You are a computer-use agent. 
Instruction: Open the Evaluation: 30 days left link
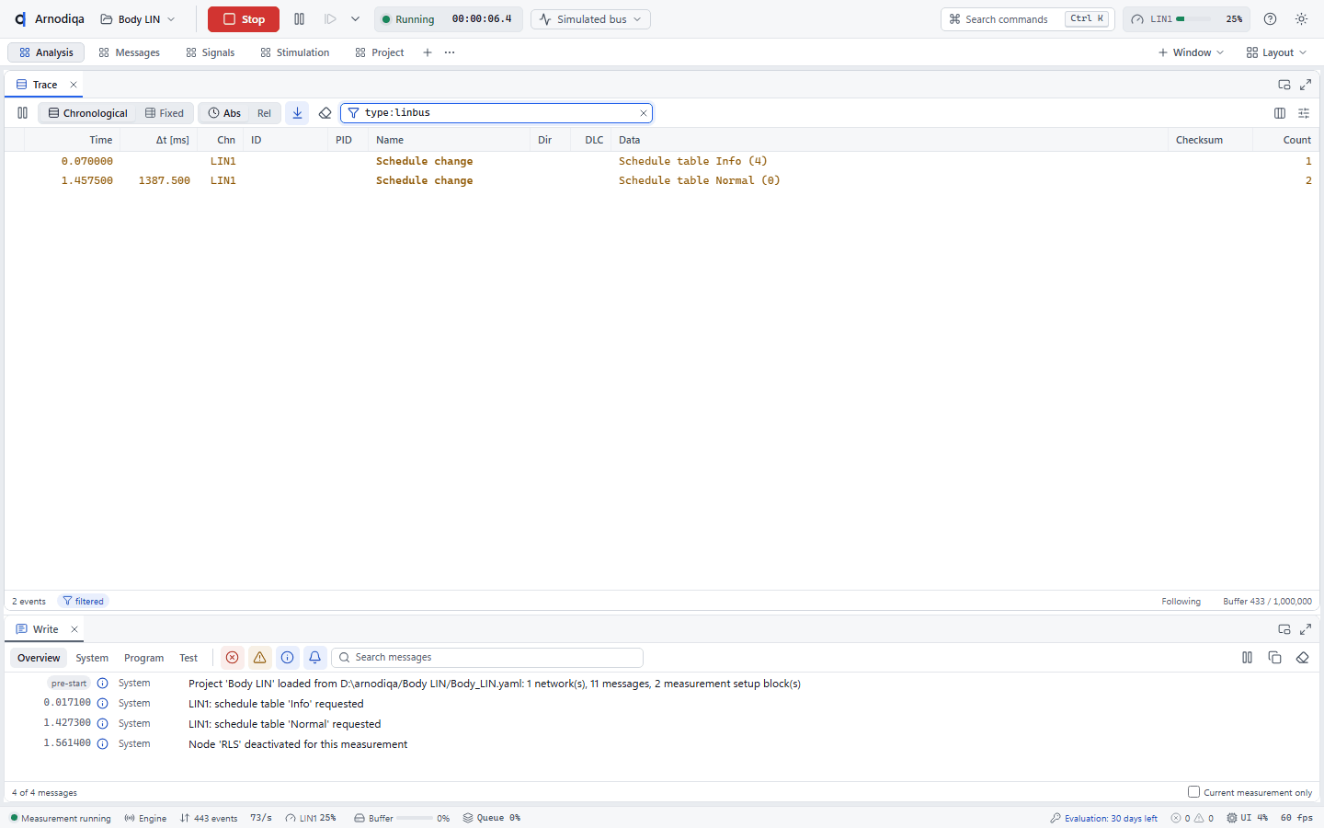click(1104, 818)
